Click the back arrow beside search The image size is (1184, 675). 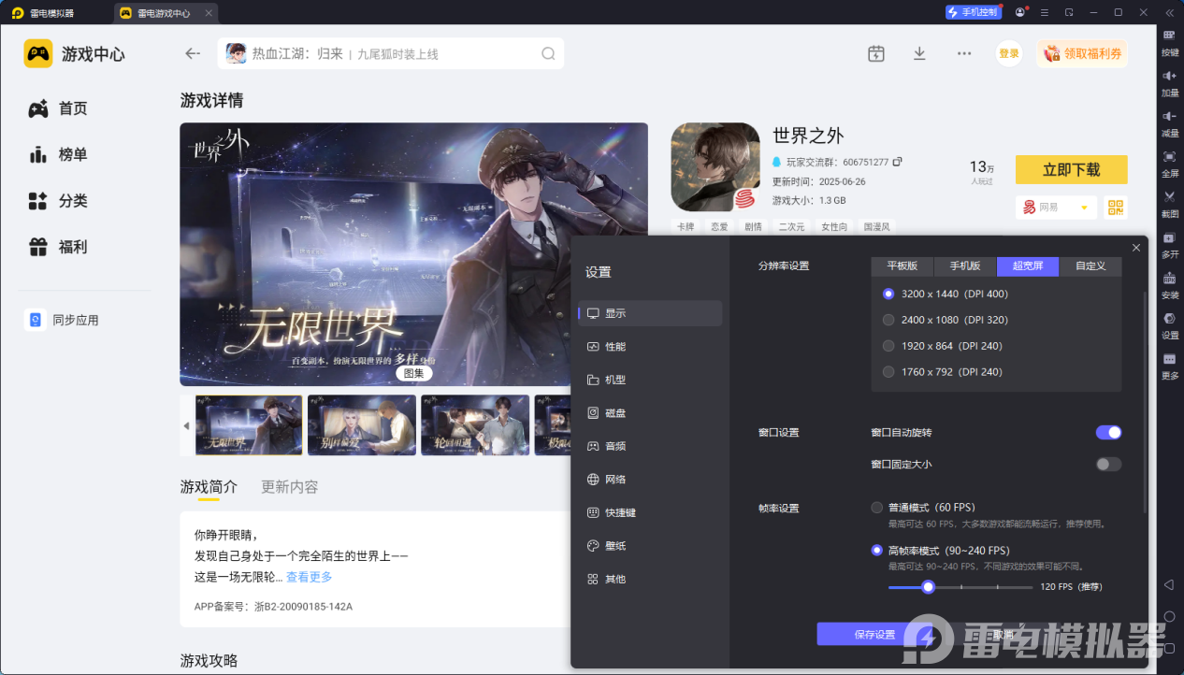click(x=193, y=53)
